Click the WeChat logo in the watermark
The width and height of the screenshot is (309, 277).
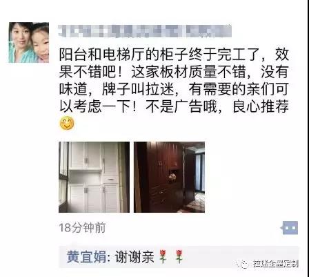pos(243,264)
